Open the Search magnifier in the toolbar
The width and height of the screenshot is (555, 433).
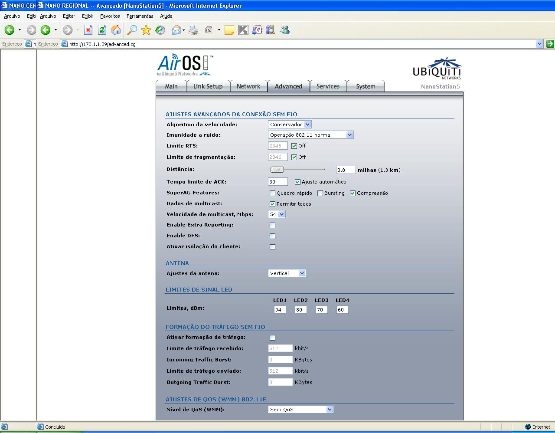(x=132, y=30)
